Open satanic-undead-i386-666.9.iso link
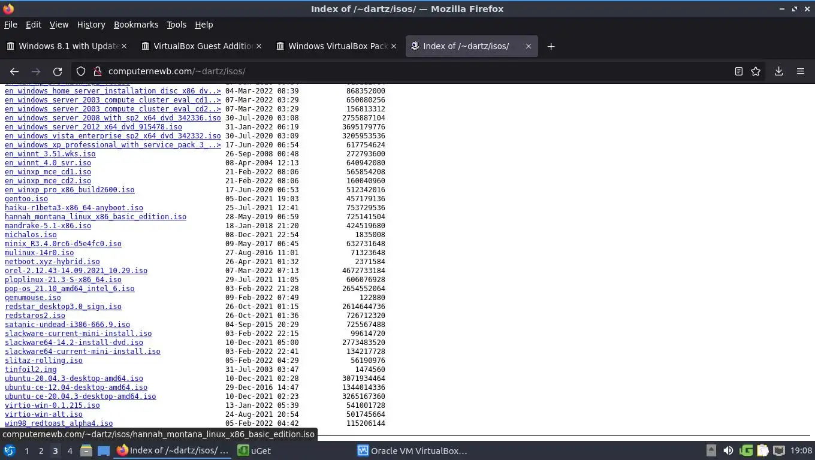The image size is (815, 460). [x=67, y=325]
